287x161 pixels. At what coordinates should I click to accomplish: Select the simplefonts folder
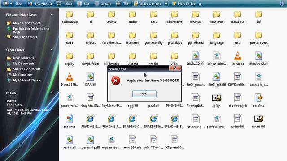pyautogui.click(x=91, y=59)
